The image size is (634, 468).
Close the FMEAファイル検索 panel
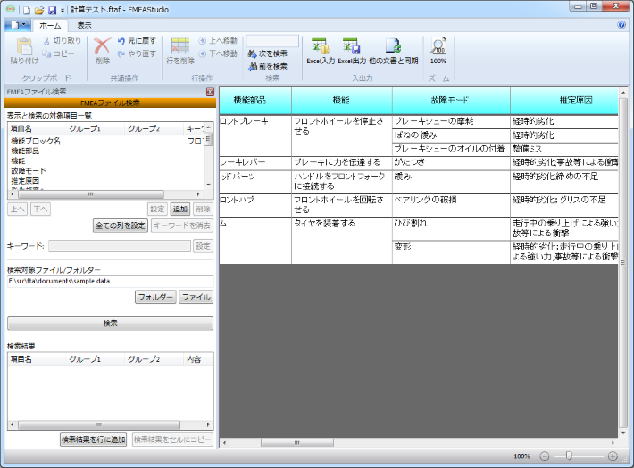pos(210,92)
